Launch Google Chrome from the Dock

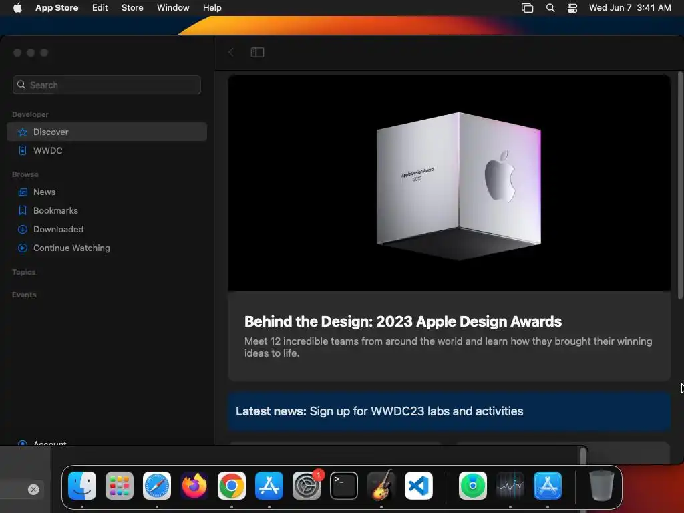point(232,486)
